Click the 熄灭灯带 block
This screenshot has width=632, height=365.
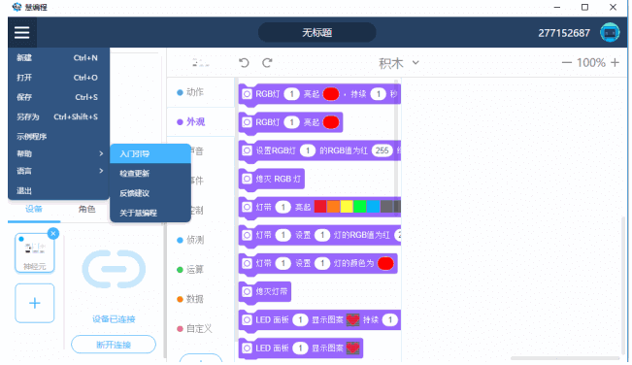(x=265, y=291)
